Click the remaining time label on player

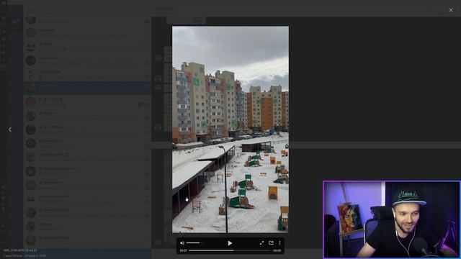coord(277,251)
